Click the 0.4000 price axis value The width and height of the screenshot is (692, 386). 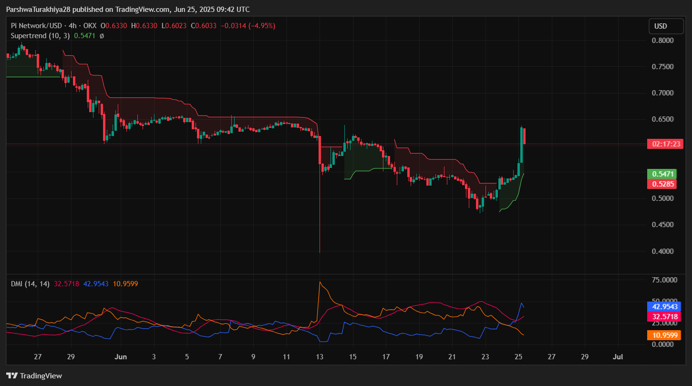663,251
